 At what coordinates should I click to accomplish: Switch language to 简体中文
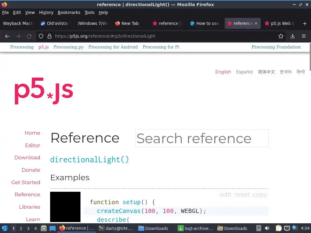coord(266,72)
